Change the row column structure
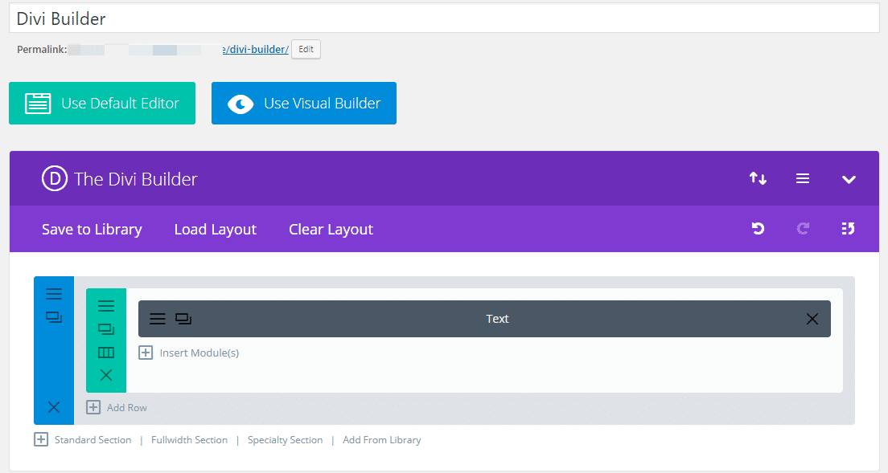 coord(106,353)
